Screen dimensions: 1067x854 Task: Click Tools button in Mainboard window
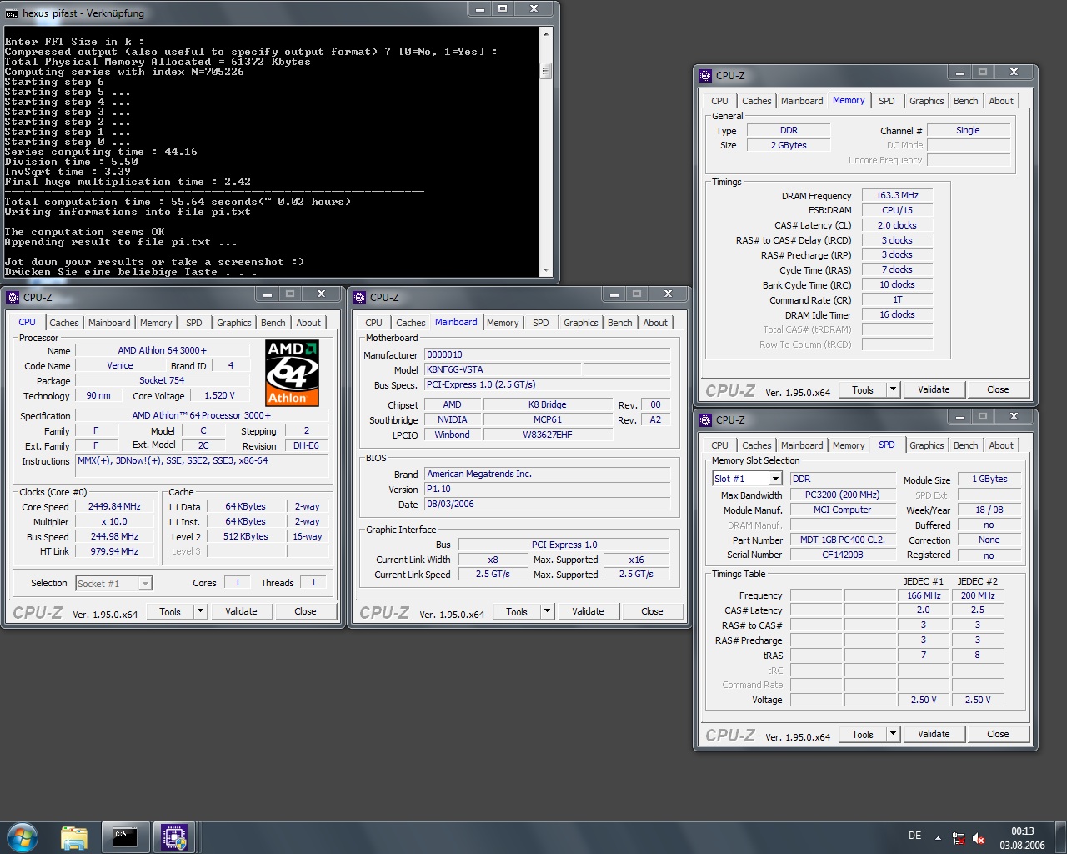pyautogui.click(x=517, y=611)
